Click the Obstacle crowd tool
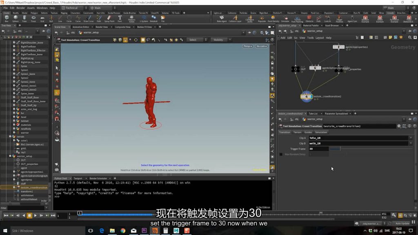The width and height of the screenshot is (418, 235). (x=309, y=19)
